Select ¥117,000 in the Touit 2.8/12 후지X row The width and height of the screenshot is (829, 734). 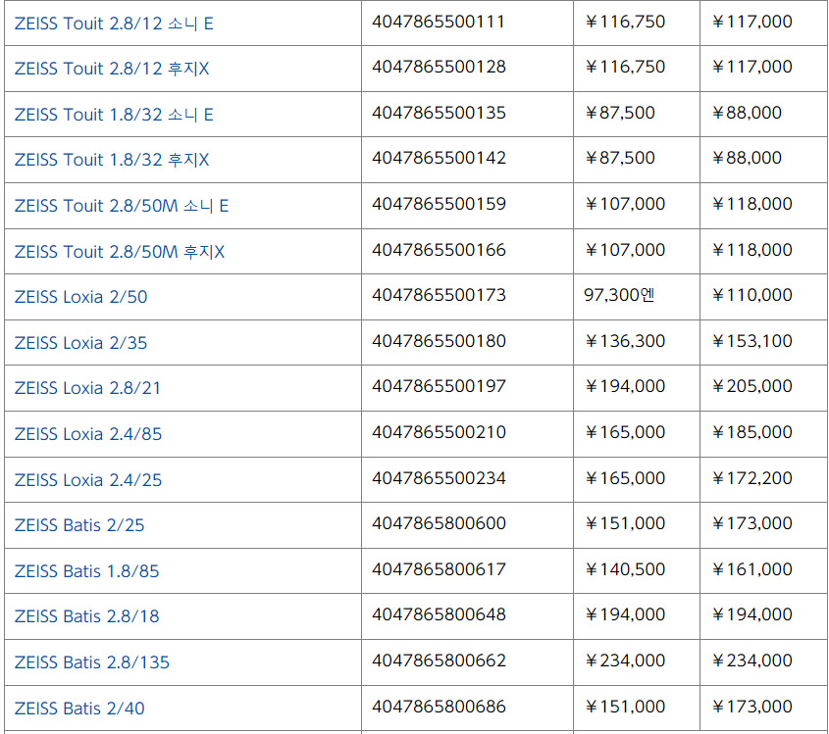751,67
